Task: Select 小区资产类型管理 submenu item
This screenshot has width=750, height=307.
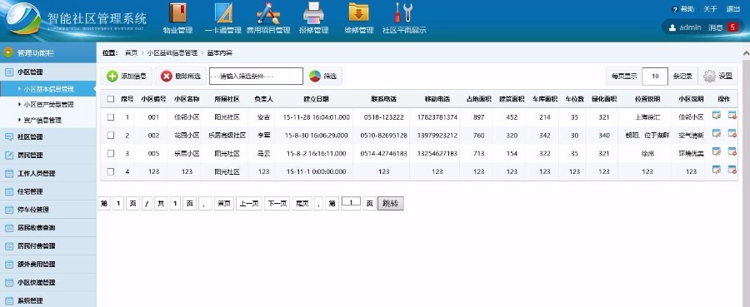Action: click(x=49, y=104)
